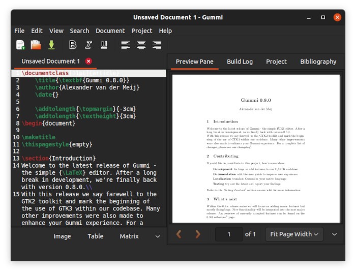Viewport: 356px width, 273px height.
Task: Switch to the Preview Pane tab
Action: click(x=195, y=62)
